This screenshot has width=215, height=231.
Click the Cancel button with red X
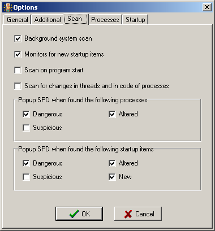(138, 214)
